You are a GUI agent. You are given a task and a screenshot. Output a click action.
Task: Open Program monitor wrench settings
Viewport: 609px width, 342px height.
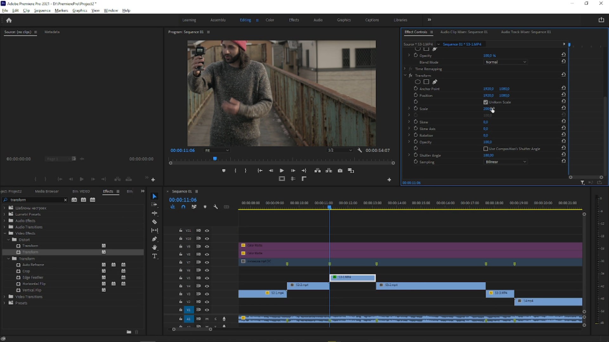point(360,150)
